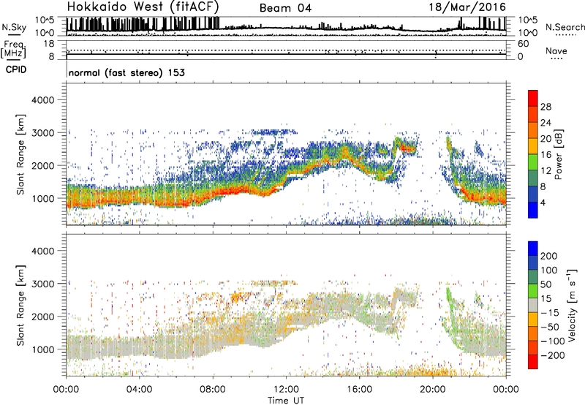Click the power scale value '4'
Viewport: 585px width, 405px height.
click(543, 202)
